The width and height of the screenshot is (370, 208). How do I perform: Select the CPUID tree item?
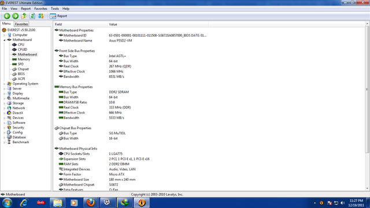click(23, 50)
